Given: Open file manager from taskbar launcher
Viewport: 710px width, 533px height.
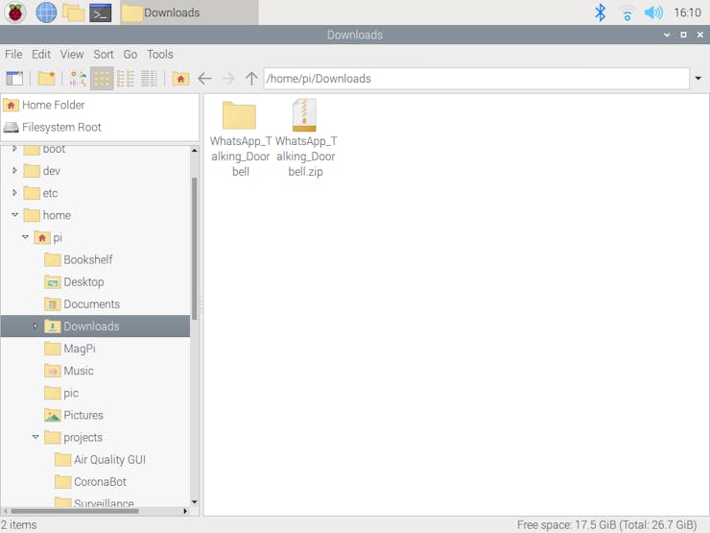Looking at the screenshot, I should click(73, 12).
